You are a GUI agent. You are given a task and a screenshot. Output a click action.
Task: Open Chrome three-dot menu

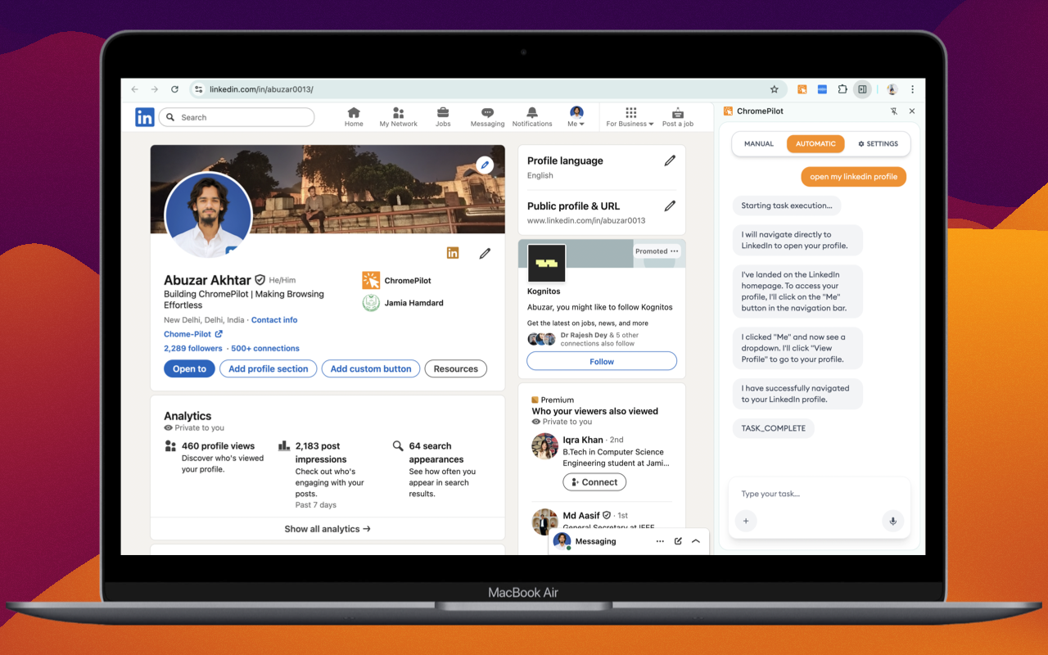coord(912,89)
